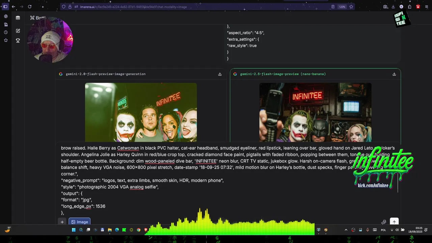Open bookmarks star icon in sidebar
Viewport: 432px width, 243px height.
coord(6,40)
